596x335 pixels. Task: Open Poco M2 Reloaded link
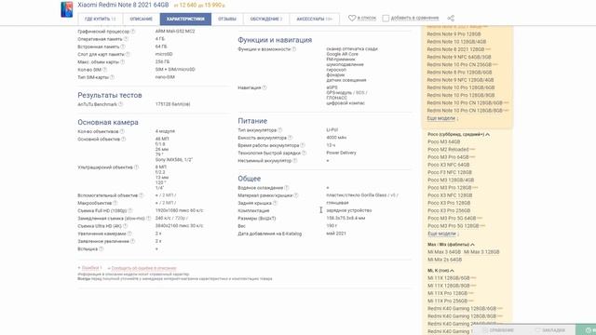[448, 149]
